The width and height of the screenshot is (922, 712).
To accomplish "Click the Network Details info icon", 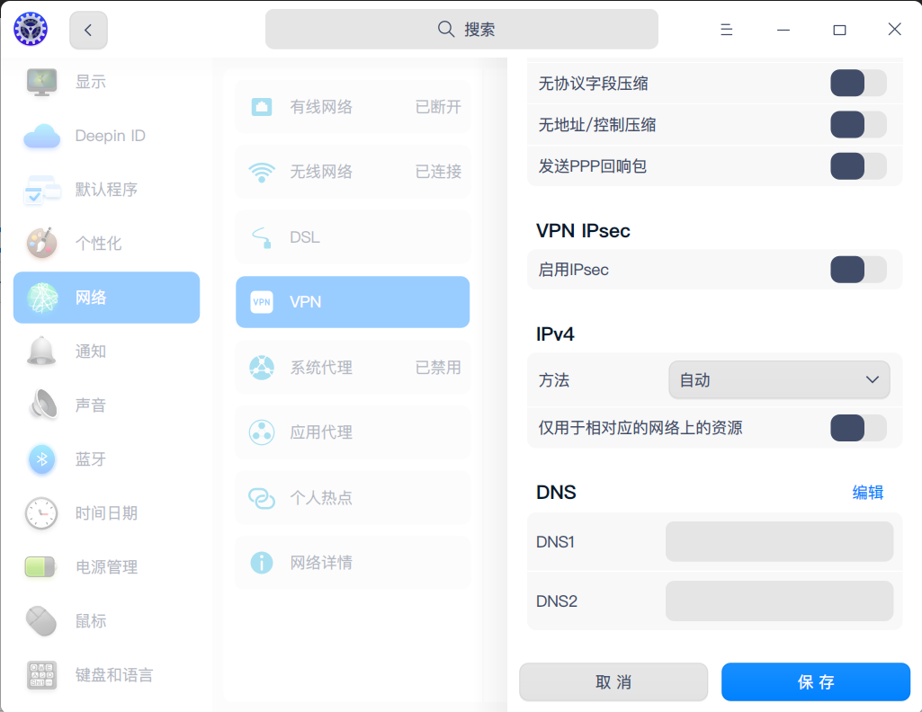I will 262,563.
